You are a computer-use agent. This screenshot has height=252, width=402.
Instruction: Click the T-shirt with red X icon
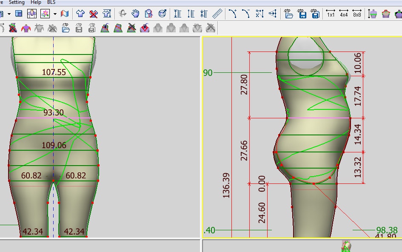[94, 14]
